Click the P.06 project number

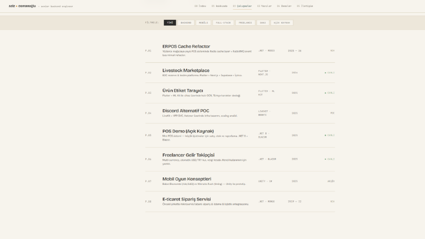point(148,159)
